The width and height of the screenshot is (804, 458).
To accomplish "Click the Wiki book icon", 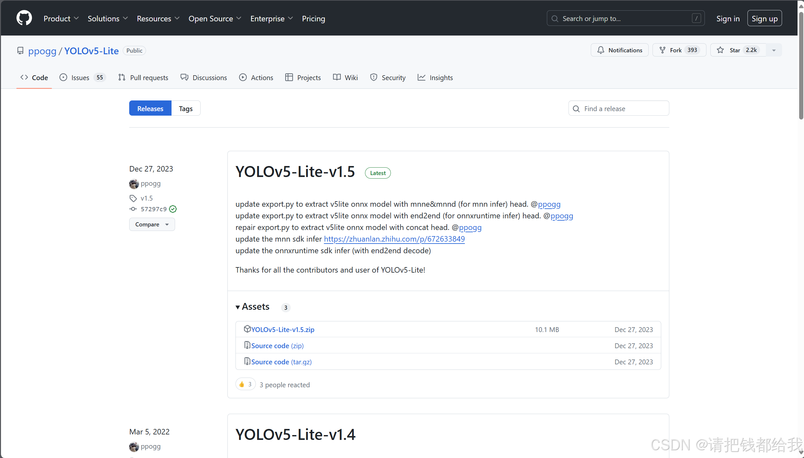I will tap(337, 78).
